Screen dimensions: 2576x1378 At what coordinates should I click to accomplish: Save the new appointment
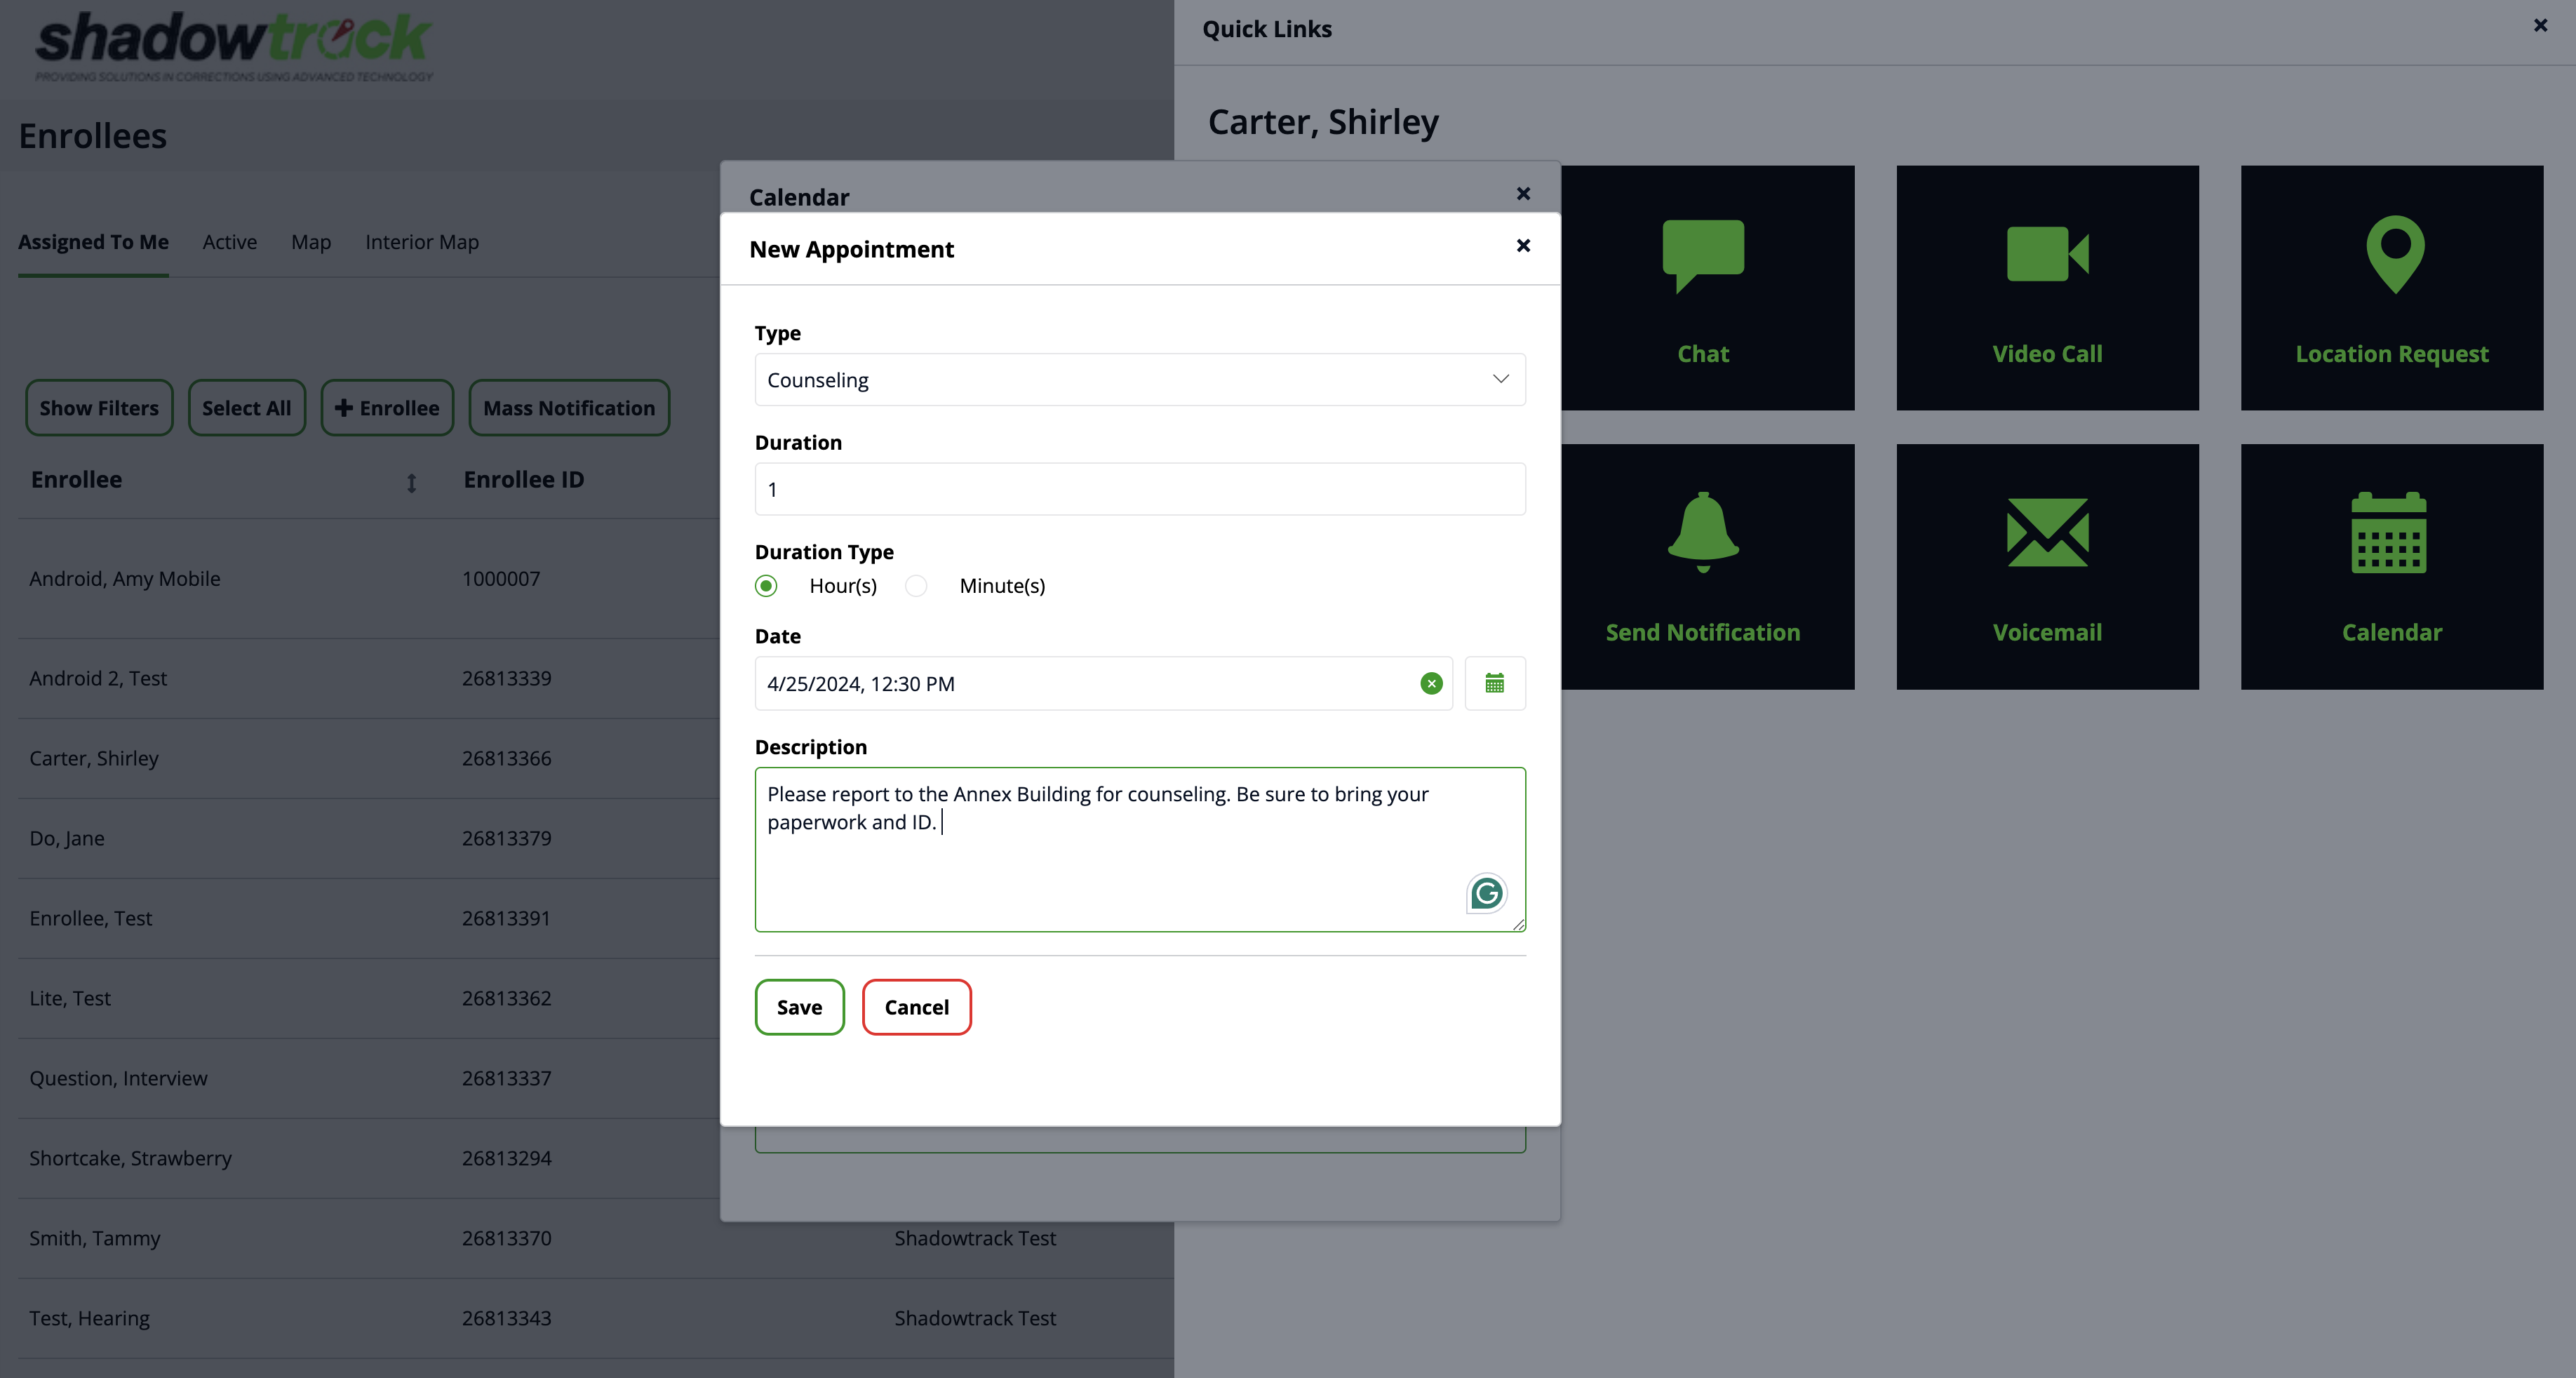(799, 1007)
